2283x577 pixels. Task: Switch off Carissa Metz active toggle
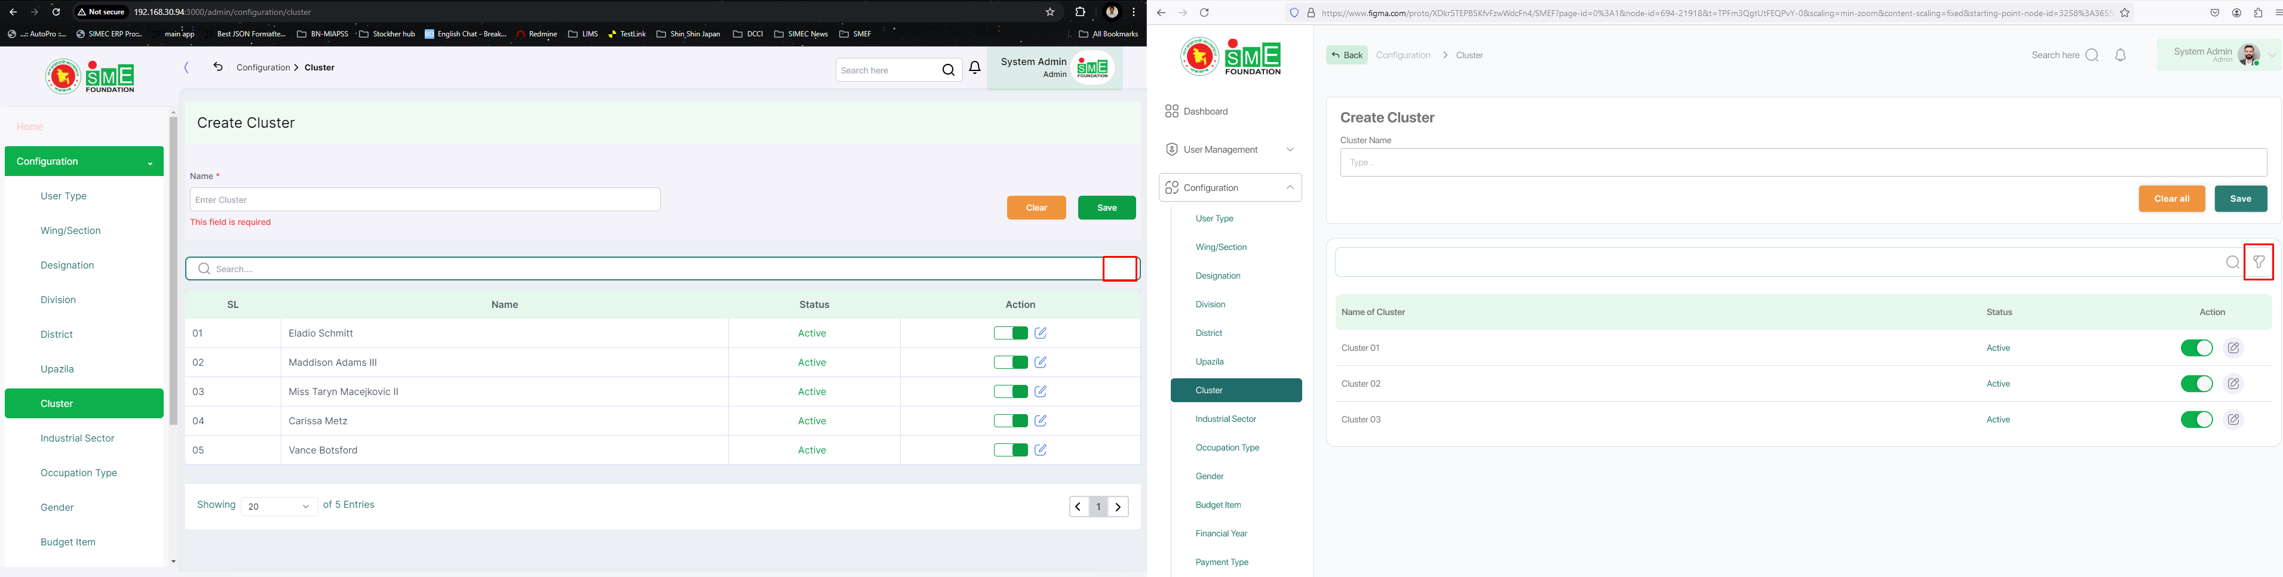tap(1010, 420)
